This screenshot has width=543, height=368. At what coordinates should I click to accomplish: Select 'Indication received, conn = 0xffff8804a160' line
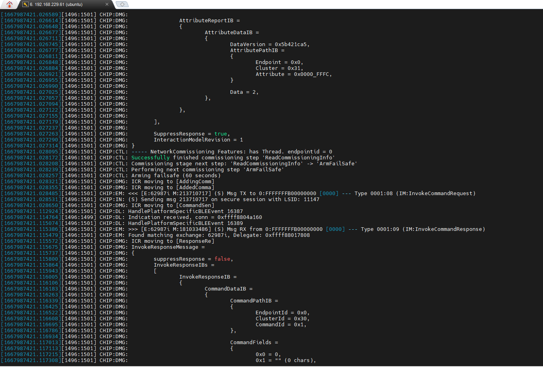point(195,217)
